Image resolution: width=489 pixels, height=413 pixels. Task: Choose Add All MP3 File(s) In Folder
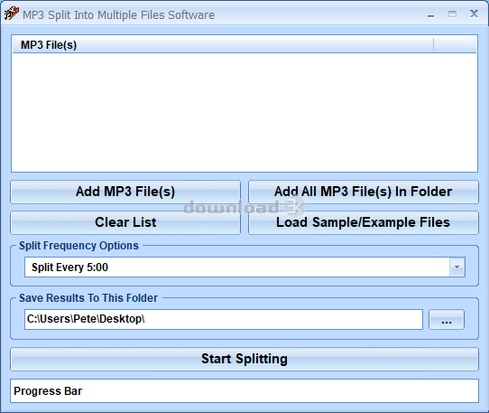pyautogui.click(x=364, y=192)
